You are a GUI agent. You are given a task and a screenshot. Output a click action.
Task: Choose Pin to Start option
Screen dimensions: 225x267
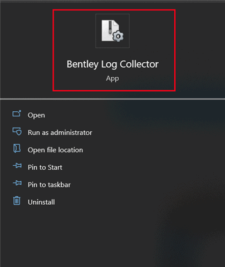45,167
